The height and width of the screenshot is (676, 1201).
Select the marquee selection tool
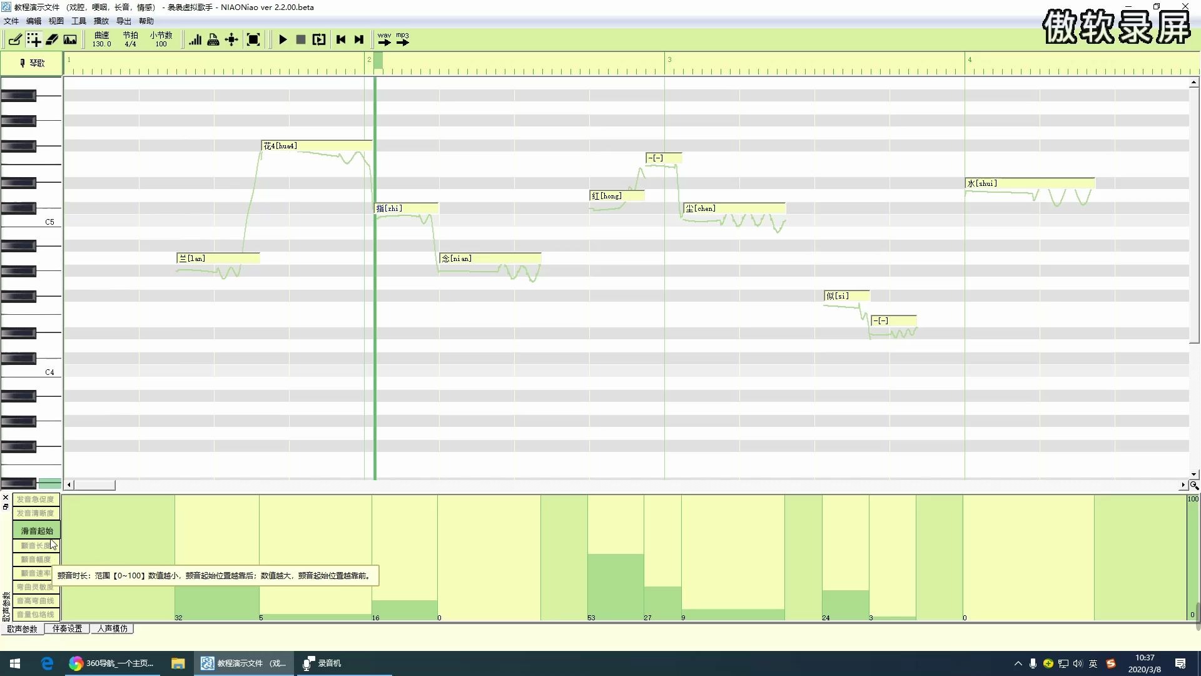point(34,39)
